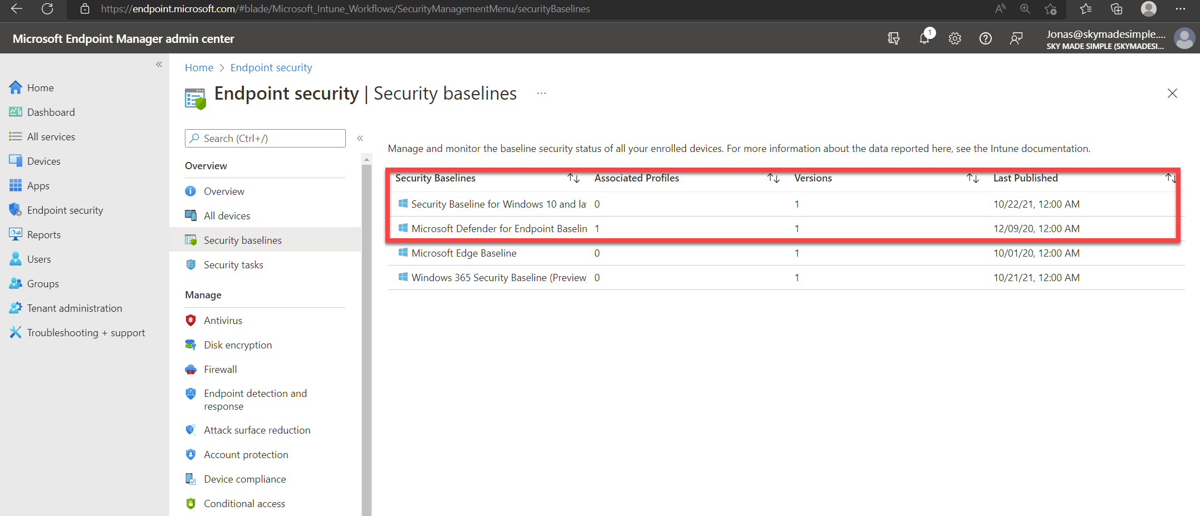Open the Reports section icon

[16, 234]
